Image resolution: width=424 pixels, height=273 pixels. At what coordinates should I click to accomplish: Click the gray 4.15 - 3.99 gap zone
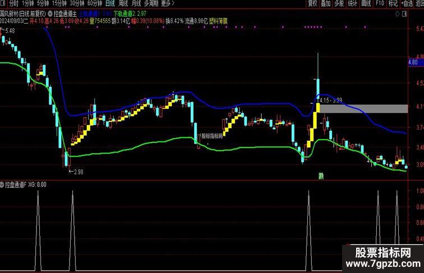point(363,109)
